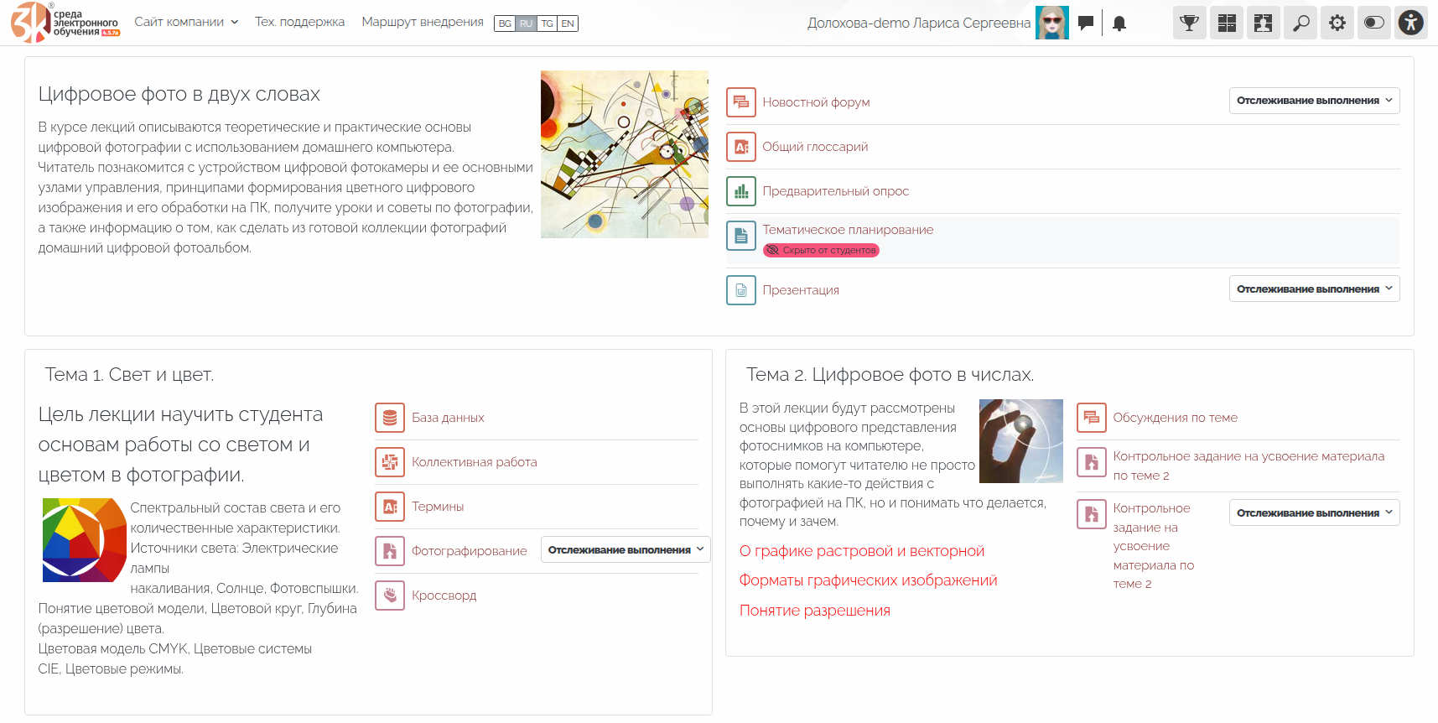Open the accessibility options icon
The image size is (1438, 723).
click(1411, 23)
